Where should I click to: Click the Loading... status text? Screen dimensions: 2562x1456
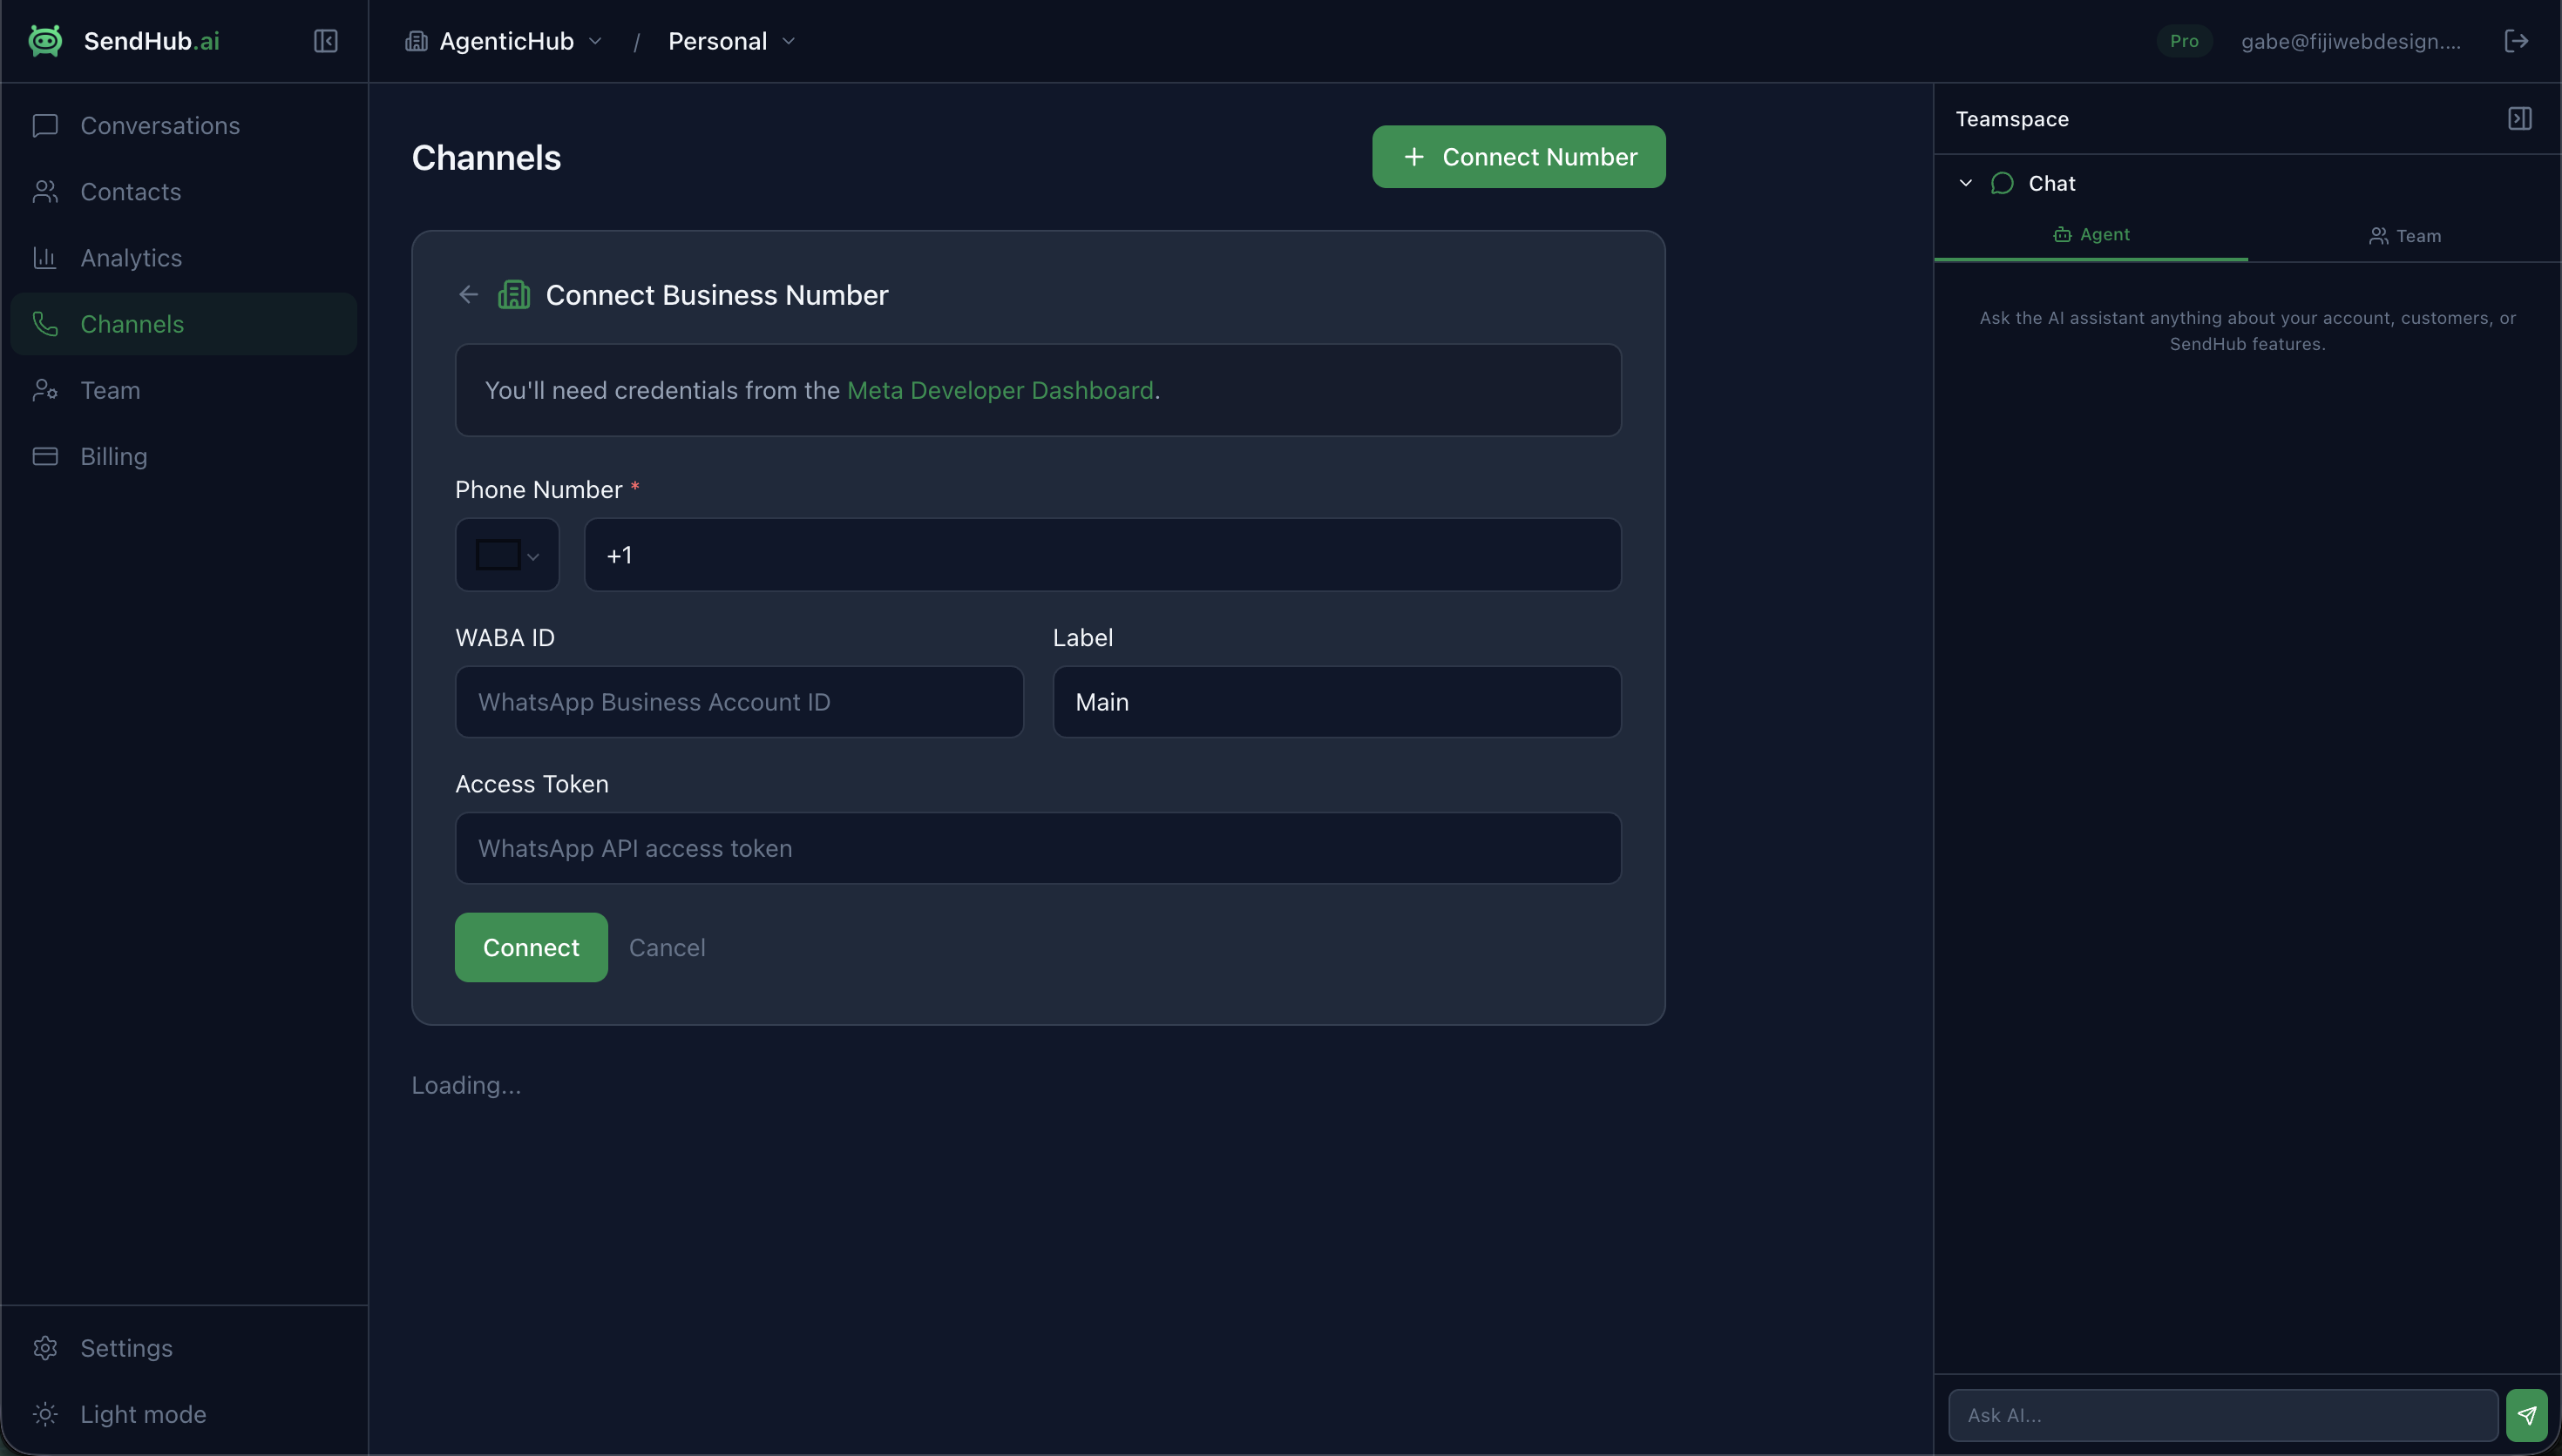pyautogui.click(x=466, y=1085)
